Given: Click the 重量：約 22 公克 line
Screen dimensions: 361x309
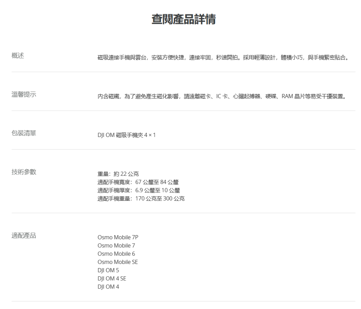Looking at the screenshot, I should click(x=118, y=174).
